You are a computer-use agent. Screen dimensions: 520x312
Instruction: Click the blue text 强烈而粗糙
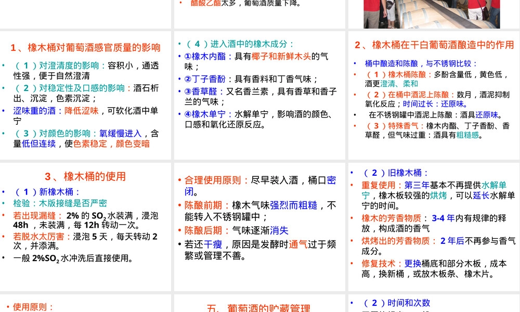coord(293,205)
